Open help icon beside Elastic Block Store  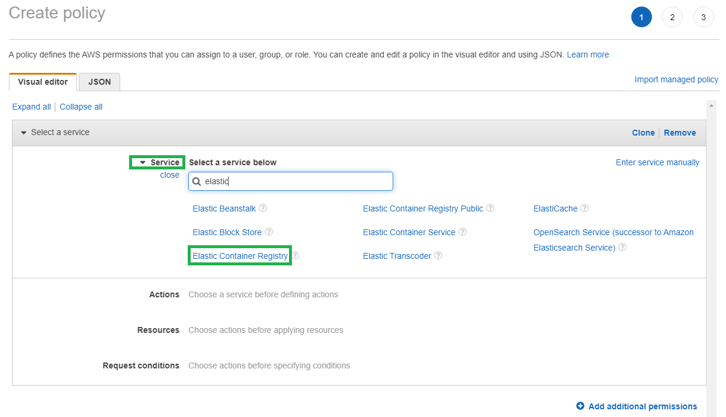tap(269, 232)
